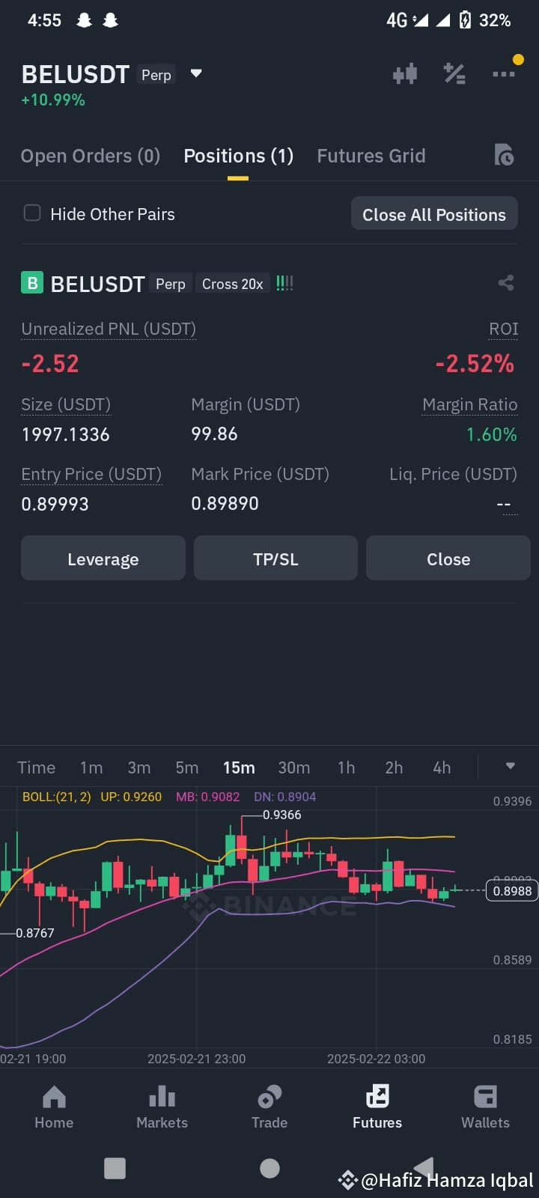
Task: Share the BELUSDT position
Action: pyautogui.click(x=506, y=282)
